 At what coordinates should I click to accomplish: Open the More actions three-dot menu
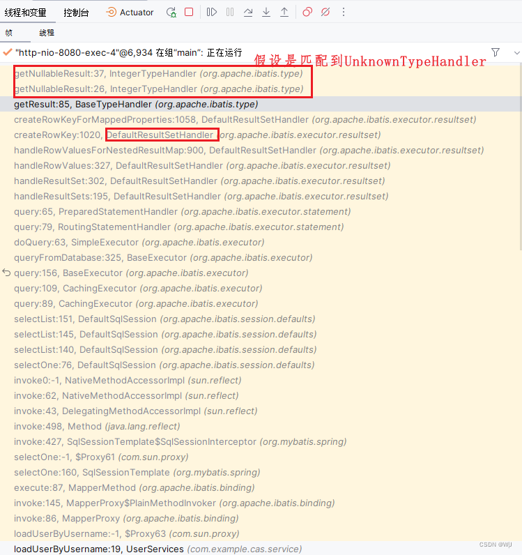click(x=344, y=12)
